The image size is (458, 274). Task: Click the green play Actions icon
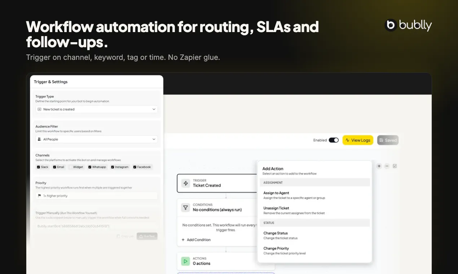pos(185,261)
